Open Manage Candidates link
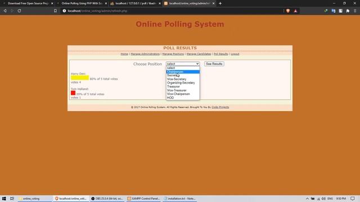360x202 pixels. [x=199, y=54]
